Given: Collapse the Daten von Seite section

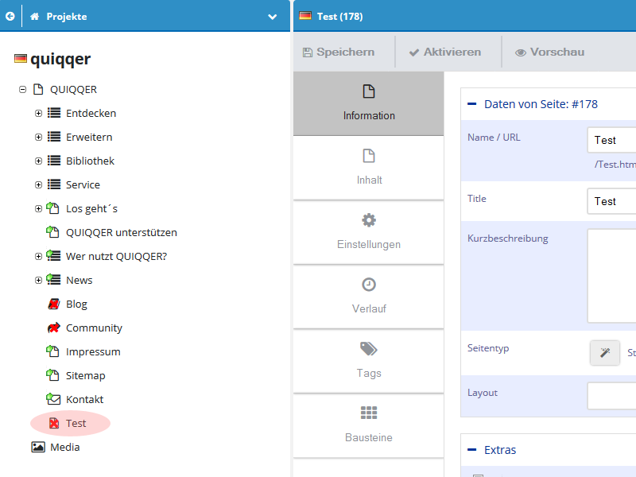Looking at the screenshot, I should click(472, 104).
